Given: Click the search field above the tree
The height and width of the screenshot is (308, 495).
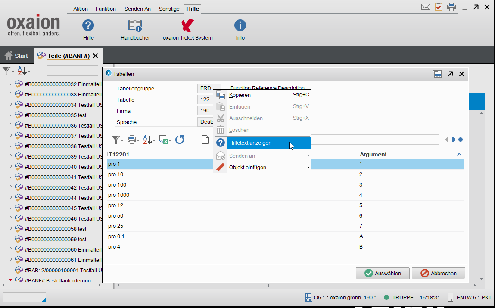Looking at the screenshot, I should click(x=72, y=71).
